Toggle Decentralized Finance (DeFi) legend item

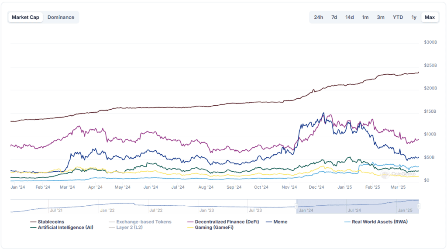coord(227,222)
